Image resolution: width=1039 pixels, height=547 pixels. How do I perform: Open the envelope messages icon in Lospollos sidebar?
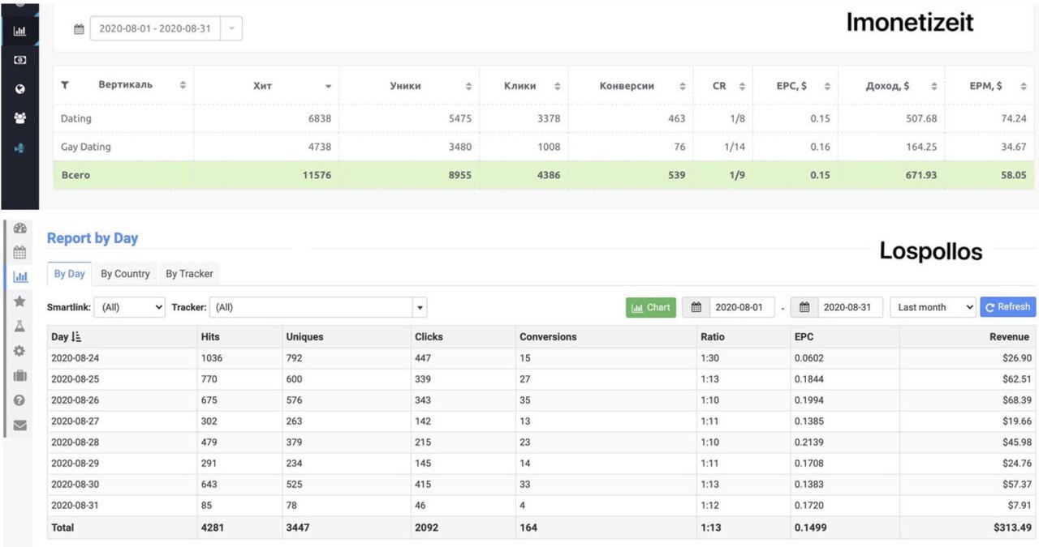[x=19, y=425]
